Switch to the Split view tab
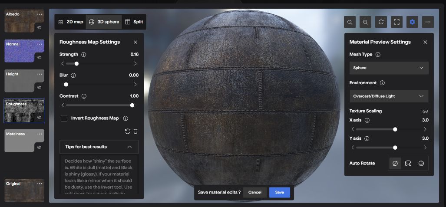 tap(134, 22)
